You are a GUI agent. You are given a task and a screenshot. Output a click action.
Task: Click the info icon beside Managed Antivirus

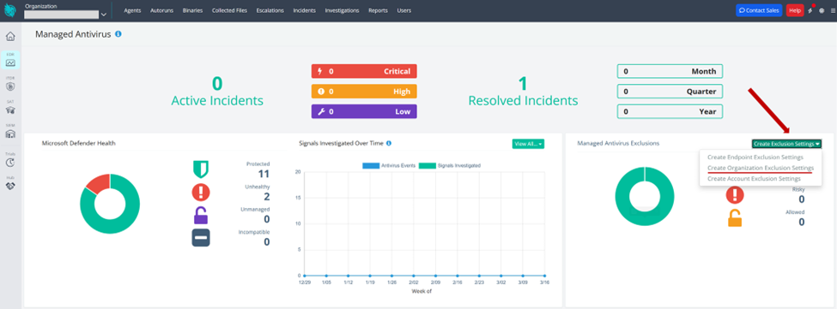point(118,34)
